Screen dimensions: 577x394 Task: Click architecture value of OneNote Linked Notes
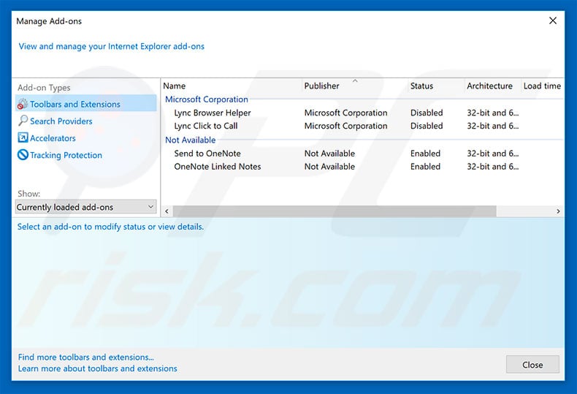pos(493,167)
